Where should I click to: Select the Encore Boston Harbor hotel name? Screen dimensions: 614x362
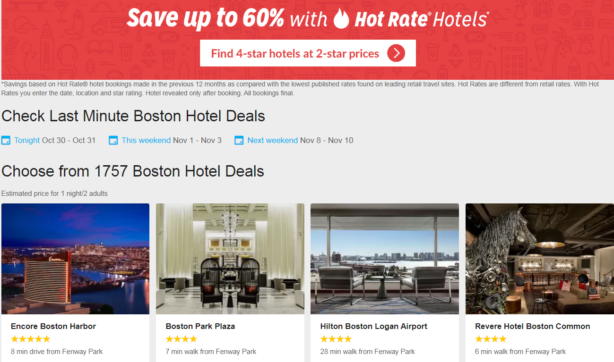(x=53, y=326)
